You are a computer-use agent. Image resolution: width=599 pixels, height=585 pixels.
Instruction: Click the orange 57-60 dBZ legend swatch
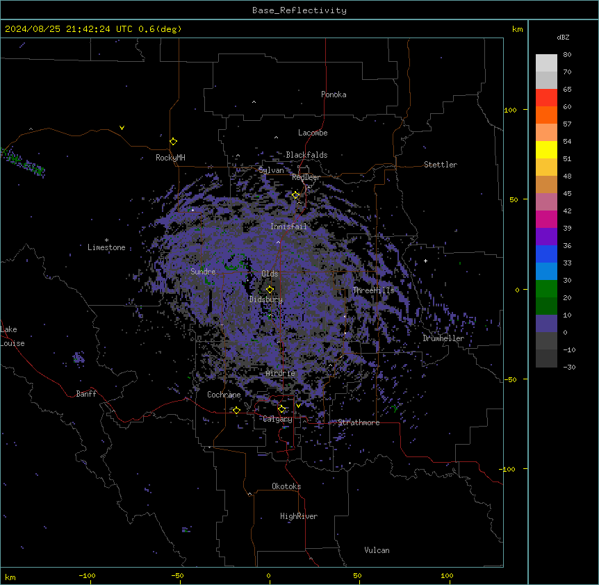tap(546, 115)
